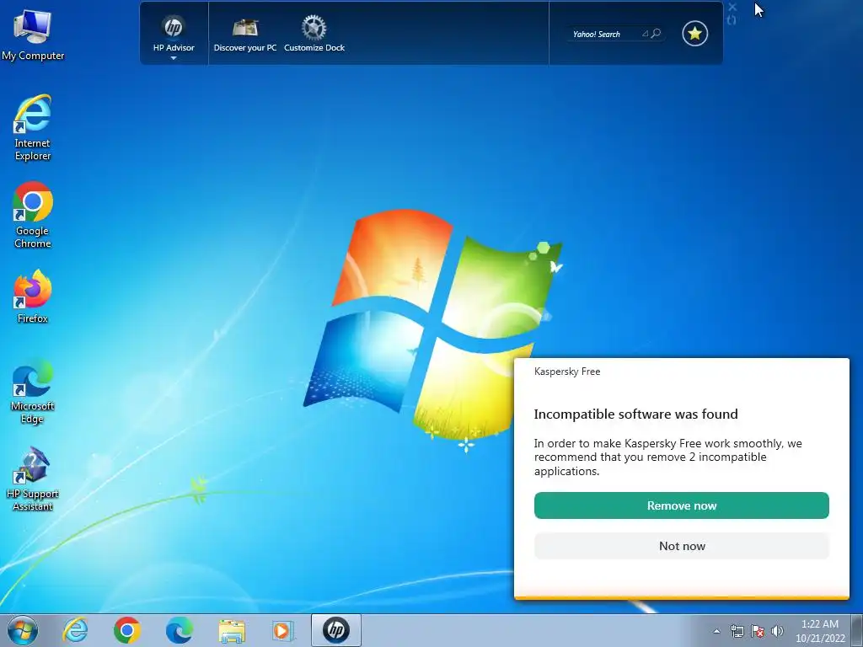Screen dimensions: 863x647
Task: Close the HP dock with the X
Action: (732, 7)
